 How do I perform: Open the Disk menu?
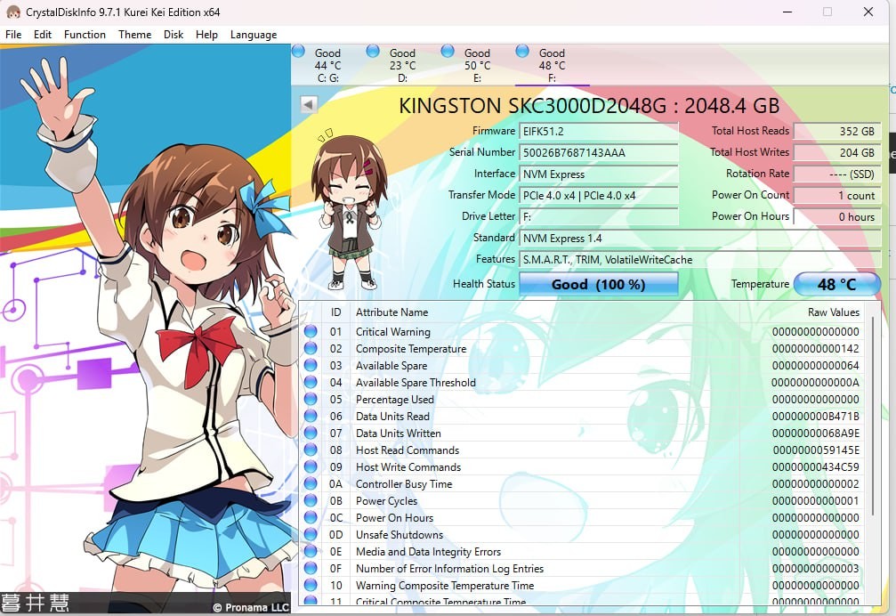coord(174,35)
